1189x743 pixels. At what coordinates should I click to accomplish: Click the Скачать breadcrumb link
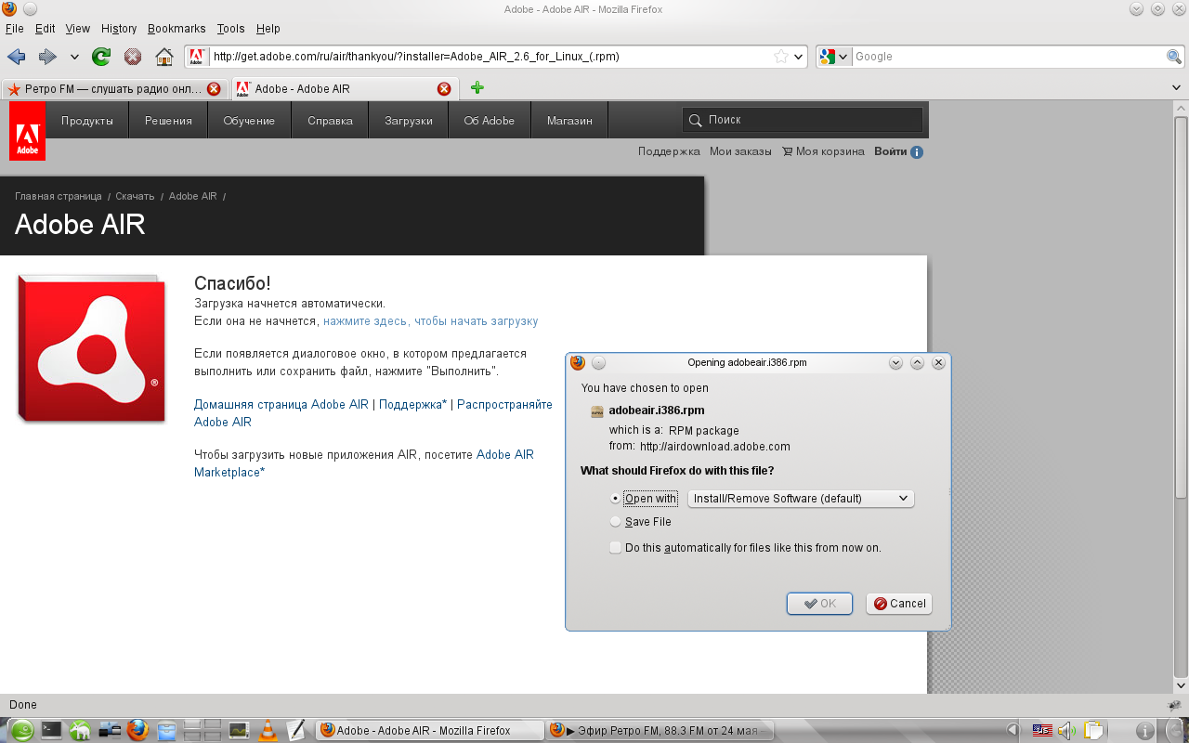click(x=135, y=197)
